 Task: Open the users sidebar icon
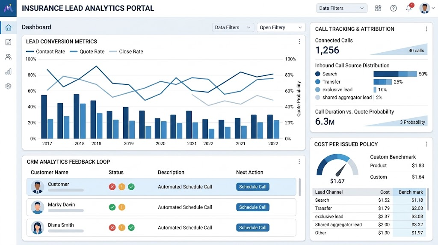click(x=9, y=57)
